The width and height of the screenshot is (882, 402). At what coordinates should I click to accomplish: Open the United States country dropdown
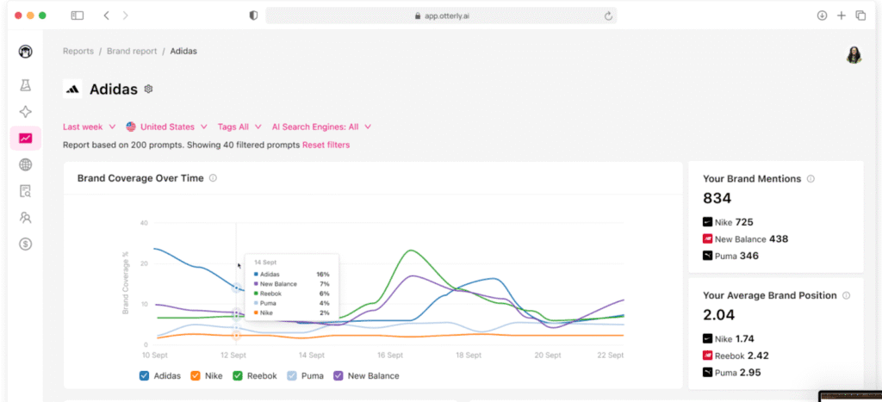click(166, 127)
